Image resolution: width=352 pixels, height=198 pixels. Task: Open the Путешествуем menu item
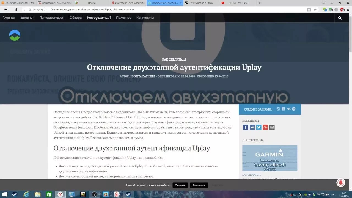coord(52,18)
